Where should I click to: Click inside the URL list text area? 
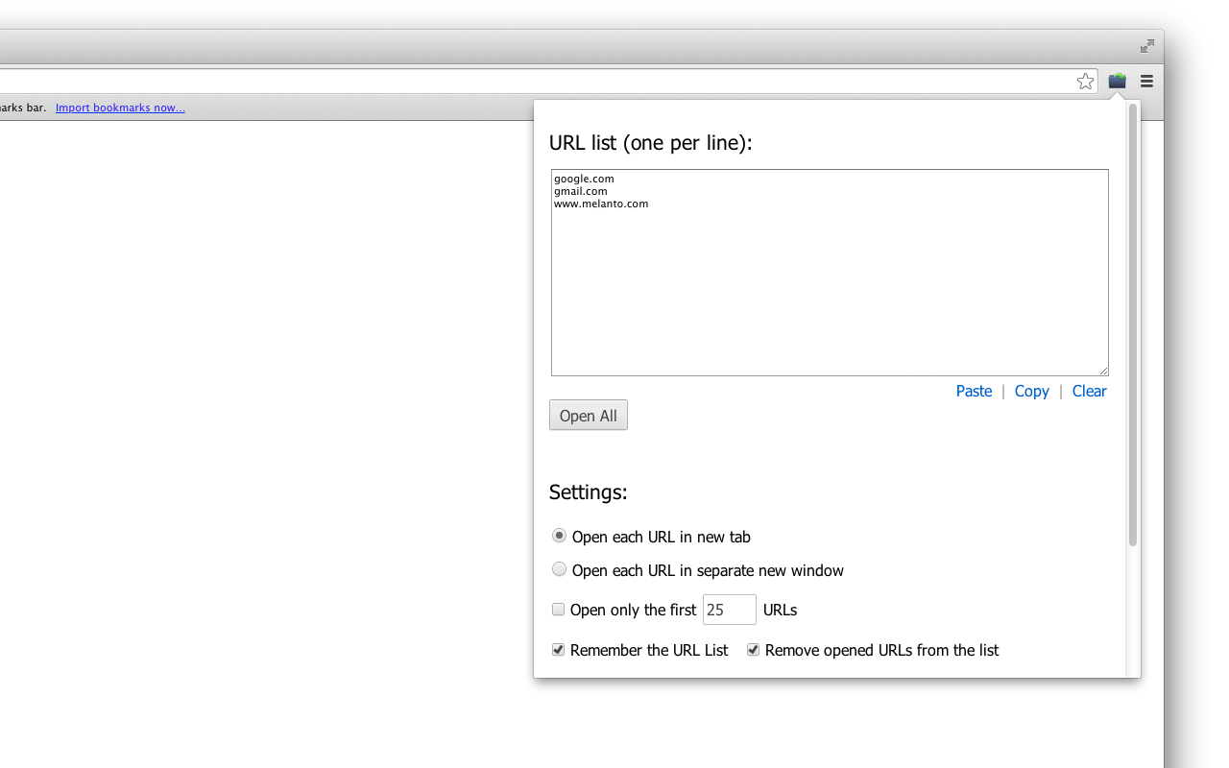830,272
